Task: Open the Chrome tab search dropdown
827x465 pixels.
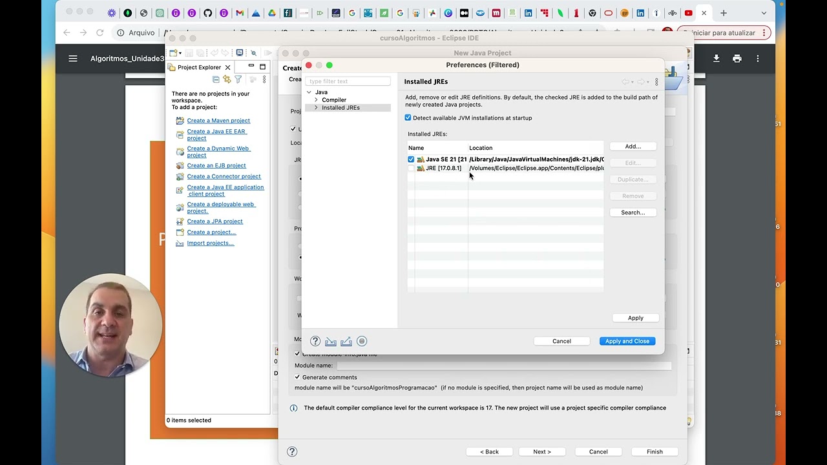Action: pyautogui.click(x=764, y=13)
